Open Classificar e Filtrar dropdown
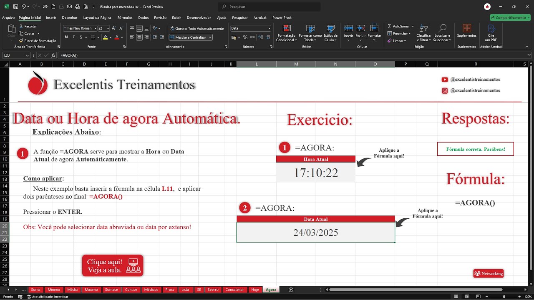 (x=424, y=33)
